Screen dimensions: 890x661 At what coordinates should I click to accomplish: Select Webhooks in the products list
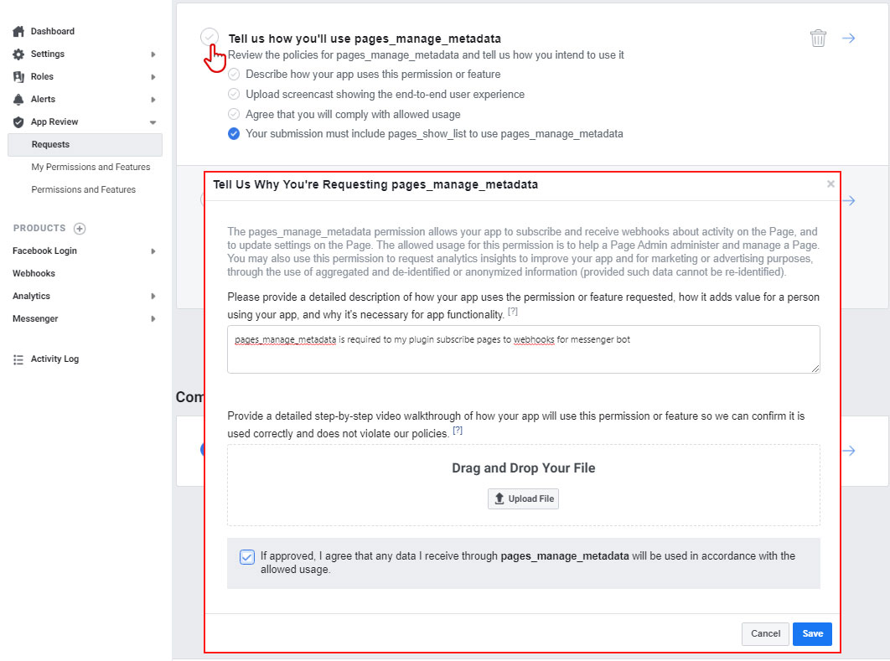[34, 273]
